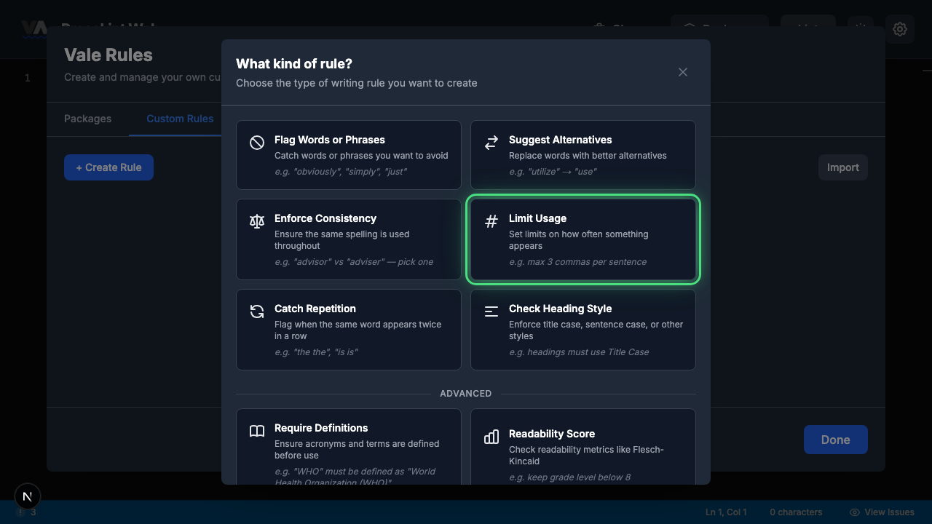This screenshot has width=932, height=524.
Task: Open View Issues in the status bar
Action: [882, 512]
